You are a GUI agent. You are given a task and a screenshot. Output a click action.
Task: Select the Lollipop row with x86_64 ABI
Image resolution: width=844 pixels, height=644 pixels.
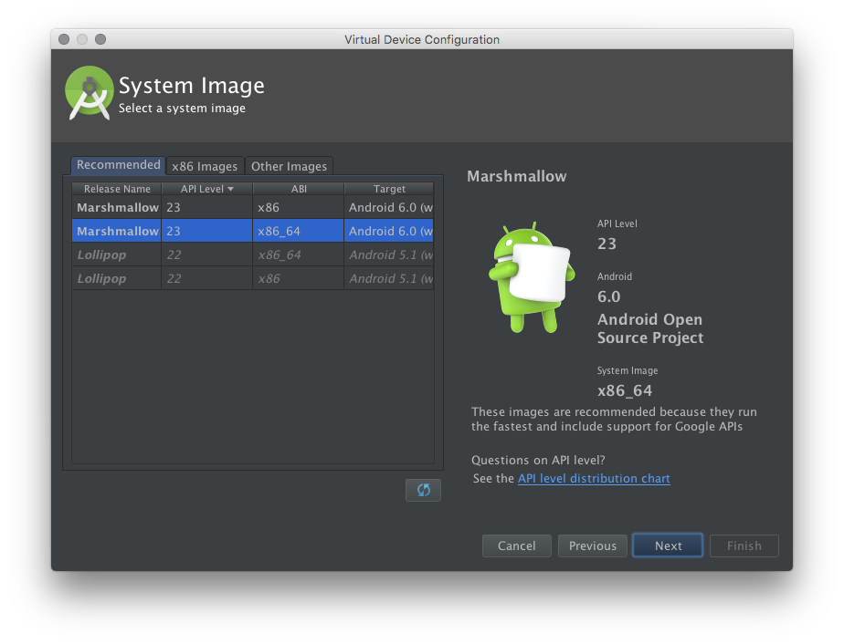coord(253,254)
